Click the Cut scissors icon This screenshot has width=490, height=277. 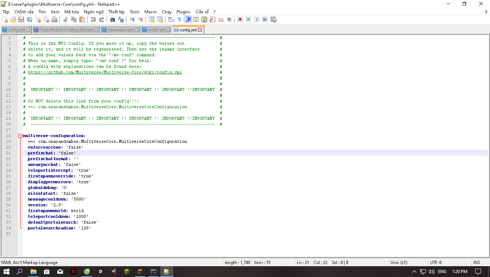66,19
